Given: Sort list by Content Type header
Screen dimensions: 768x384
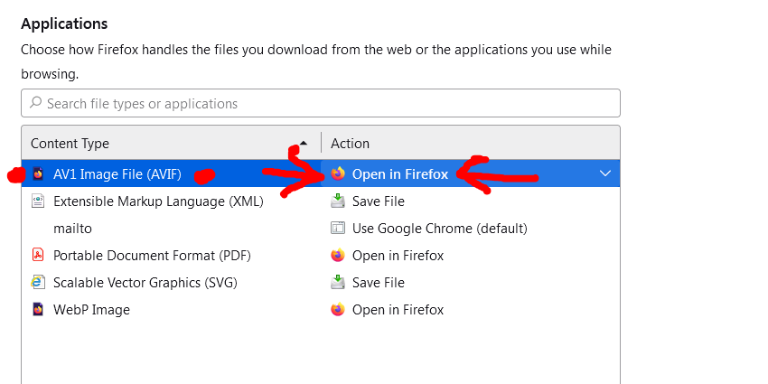Looking at the screenshot, I should (x=171, y=144).
